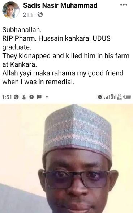The image size is (133, 213).
Task: Tap the Chrome icon in the status bar
Action: [x=16, y=97]
